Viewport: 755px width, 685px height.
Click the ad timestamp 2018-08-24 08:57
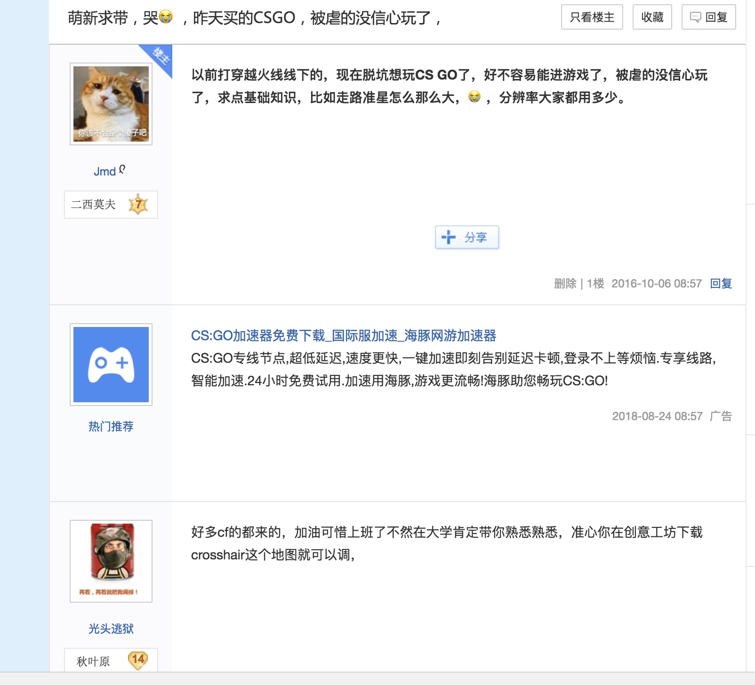click(657, 416)
